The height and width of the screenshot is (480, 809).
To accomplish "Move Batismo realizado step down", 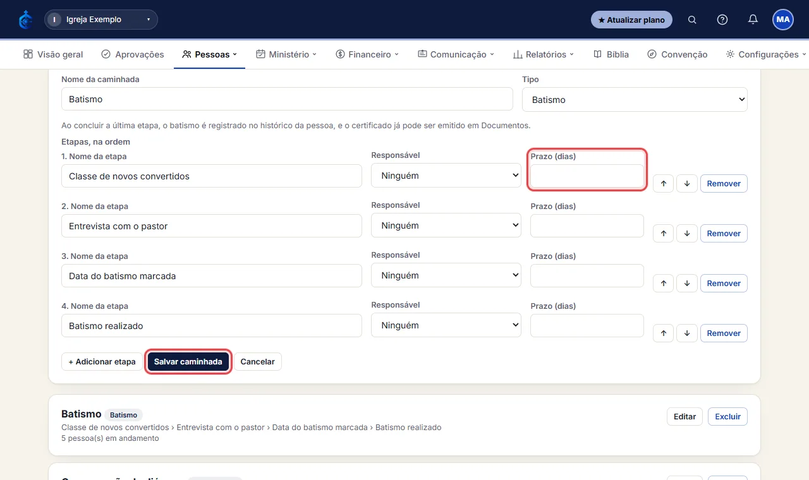I will (687, 333).
